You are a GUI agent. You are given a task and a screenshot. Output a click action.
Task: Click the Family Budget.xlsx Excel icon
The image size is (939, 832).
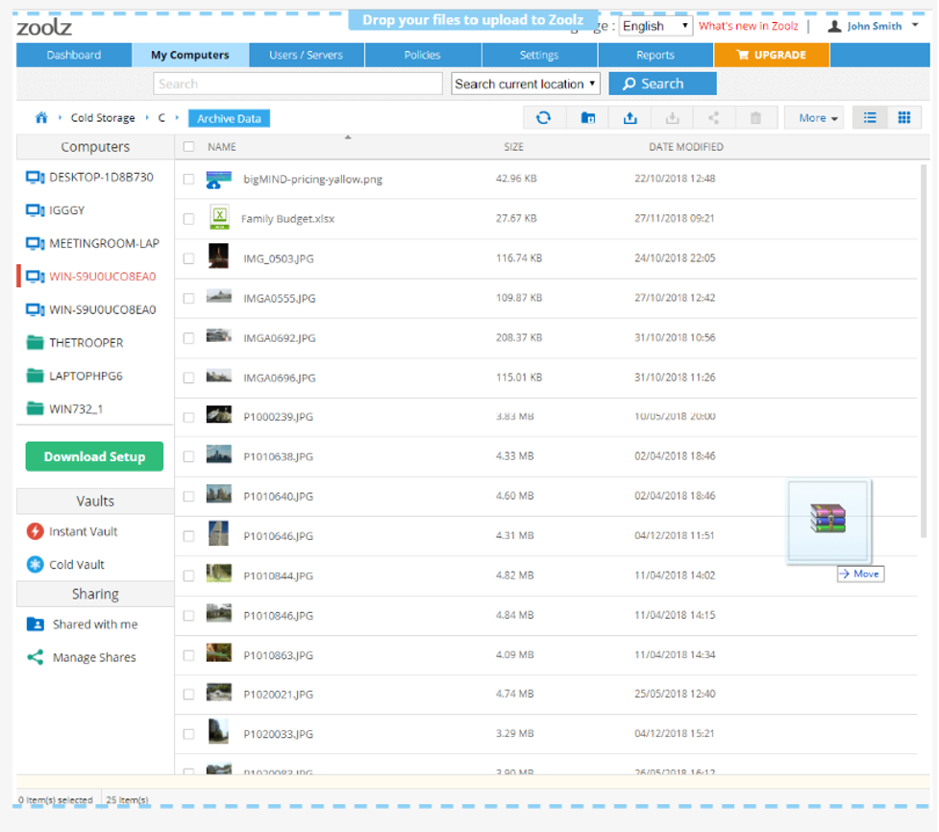(219, 217)
